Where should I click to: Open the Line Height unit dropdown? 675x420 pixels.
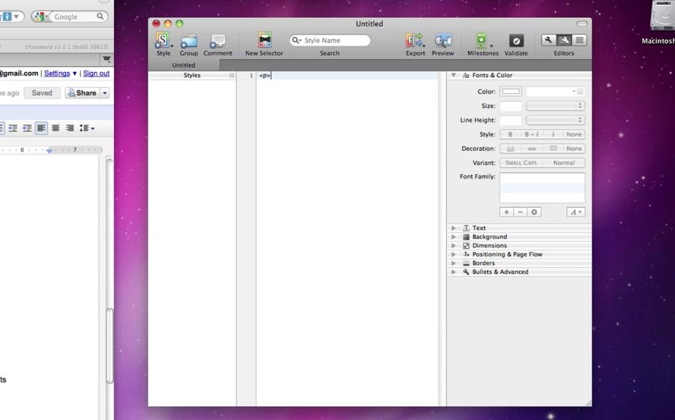coord(555,120)
